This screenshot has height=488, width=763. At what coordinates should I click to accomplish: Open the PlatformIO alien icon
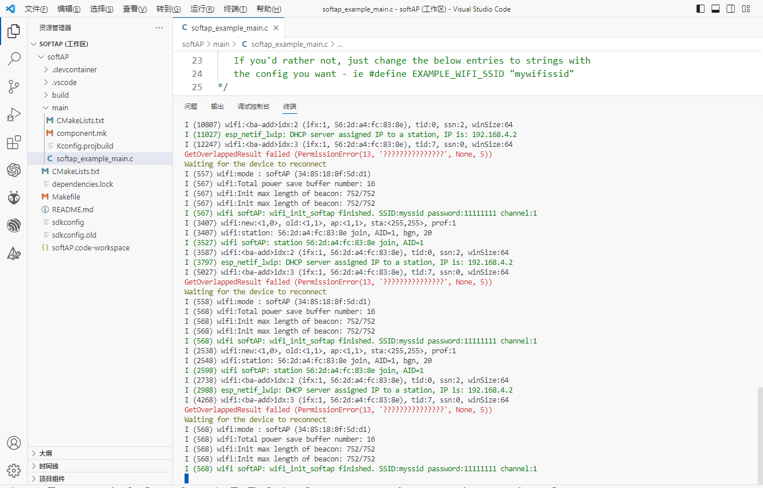(14, 198)
